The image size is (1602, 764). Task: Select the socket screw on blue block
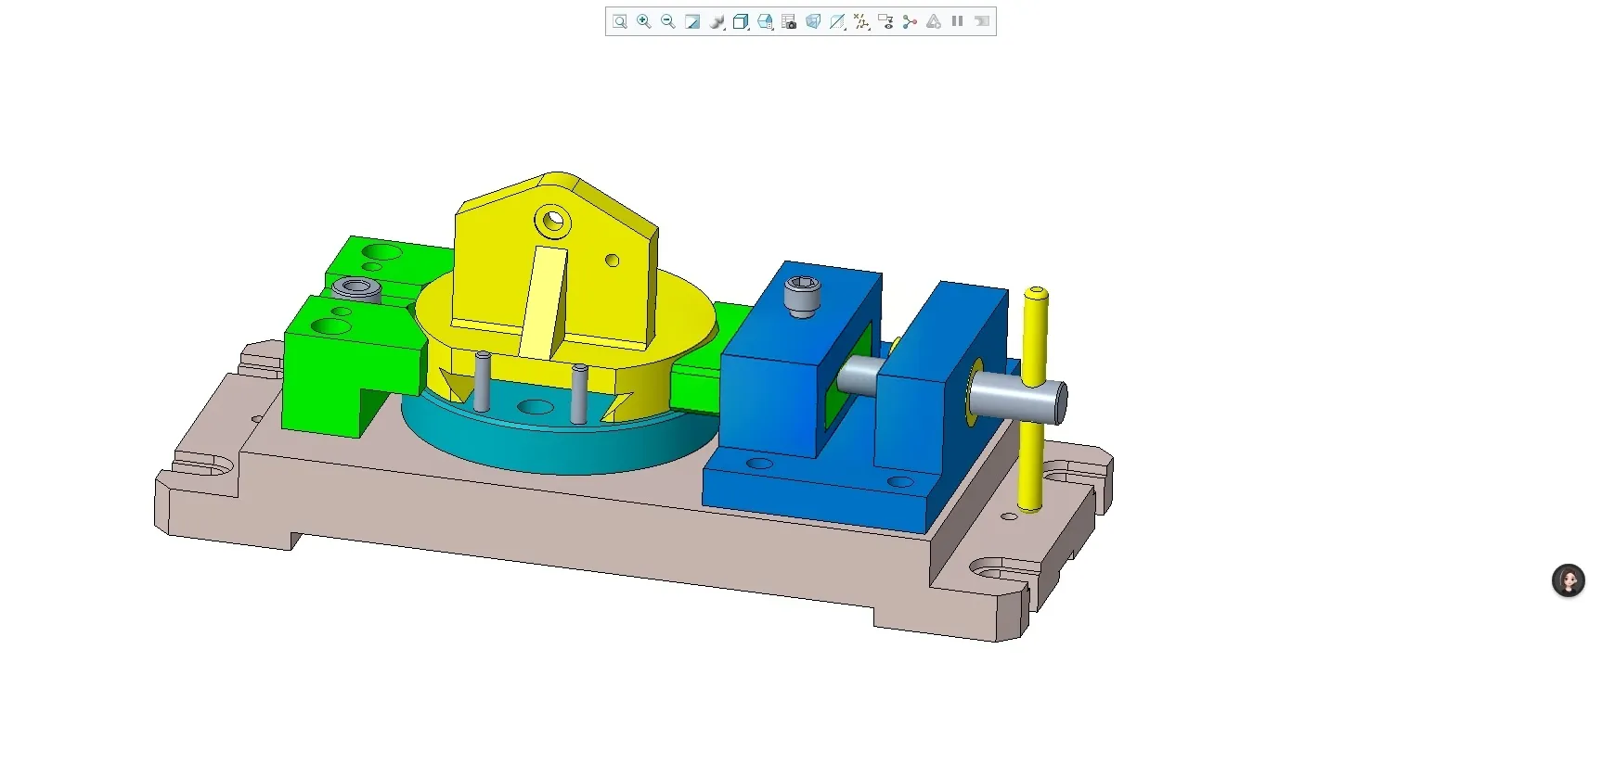pos(801,296)
